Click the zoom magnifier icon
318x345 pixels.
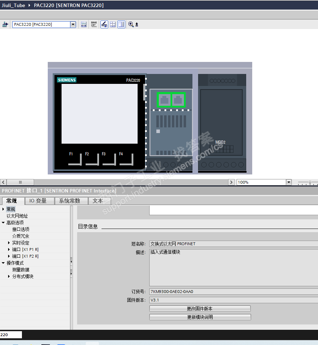click(x=131, y=24)
